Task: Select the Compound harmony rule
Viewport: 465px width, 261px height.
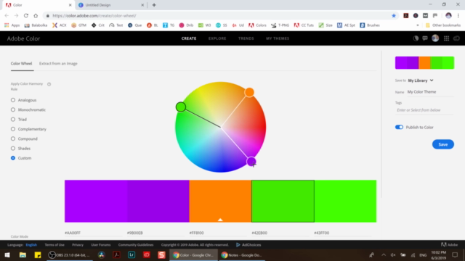Action: pos(24,138)
